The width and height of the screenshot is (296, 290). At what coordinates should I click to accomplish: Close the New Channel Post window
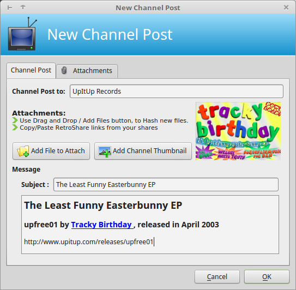(286, 8)
